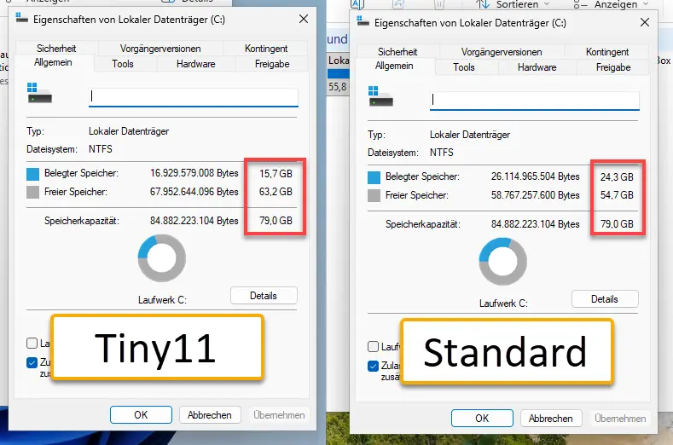The image size is (673, 445).
Task: Click the Details button in the left dialog
Action: (264, 296)
